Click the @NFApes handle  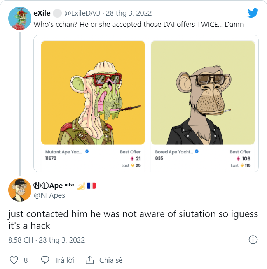click(50, 195)
